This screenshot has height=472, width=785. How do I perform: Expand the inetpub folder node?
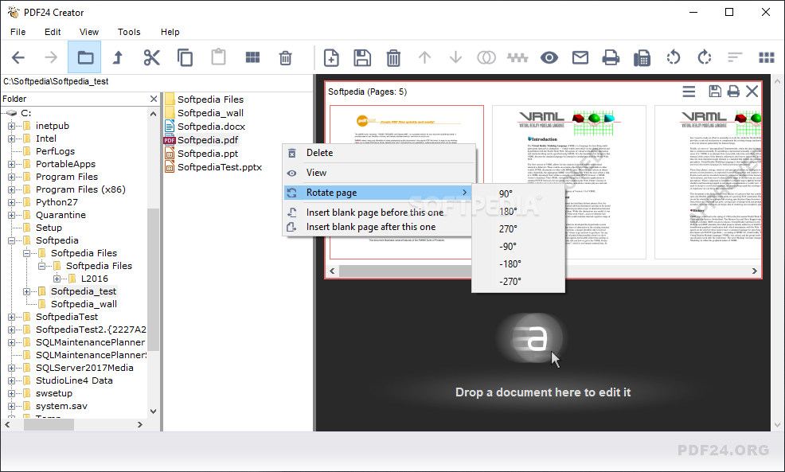(x=11, y=126)
